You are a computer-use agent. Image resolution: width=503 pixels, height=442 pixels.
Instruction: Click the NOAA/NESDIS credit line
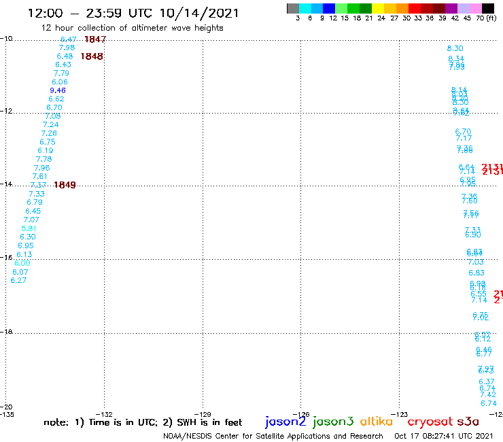tap(273, 437)
